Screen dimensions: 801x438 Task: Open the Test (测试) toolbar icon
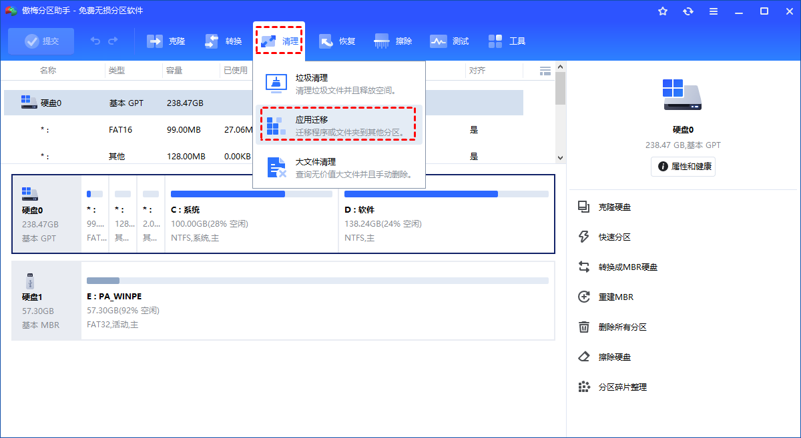(x=449, y=41)
